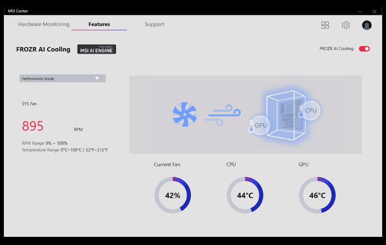Open the Performance Mode dropdown
Screen dimensions: 386x245
click(x=62, y=79)
